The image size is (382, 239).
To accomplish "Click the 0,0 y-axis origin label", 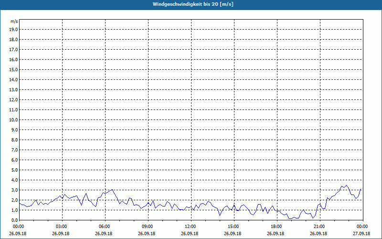I will coord(15,220).
